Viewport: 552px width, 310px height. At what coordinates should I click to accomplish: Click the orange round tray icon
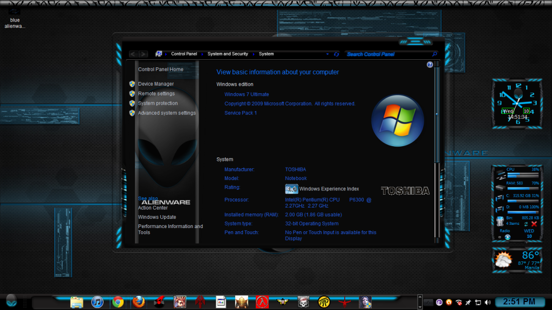(449, 302)
